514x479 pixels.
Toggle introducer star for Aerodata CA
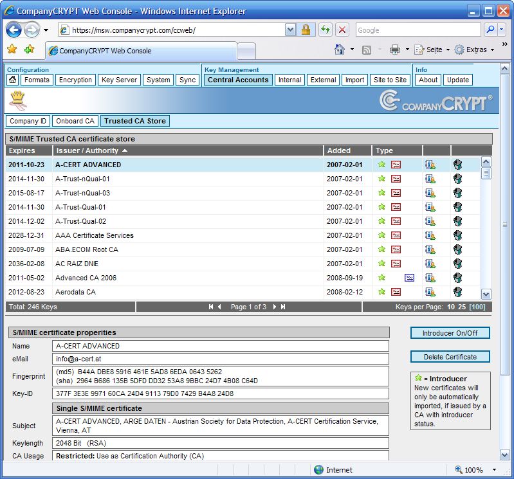(381, 291)
